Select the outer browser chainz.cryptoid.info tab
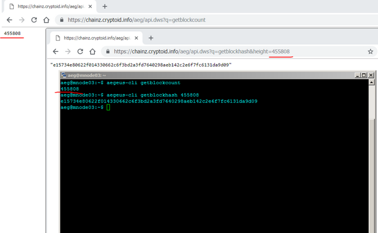This screenshot has height=233, width=378. 50,6
